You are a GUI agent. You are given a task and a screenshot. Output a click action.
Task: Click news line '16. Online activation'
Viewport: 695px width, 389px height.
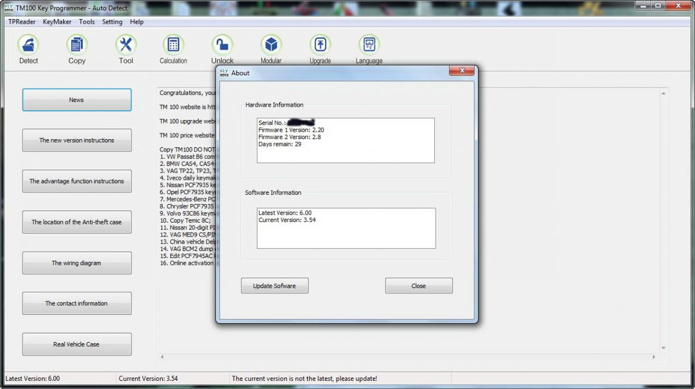pyautogui.click(x=188, y=263)
